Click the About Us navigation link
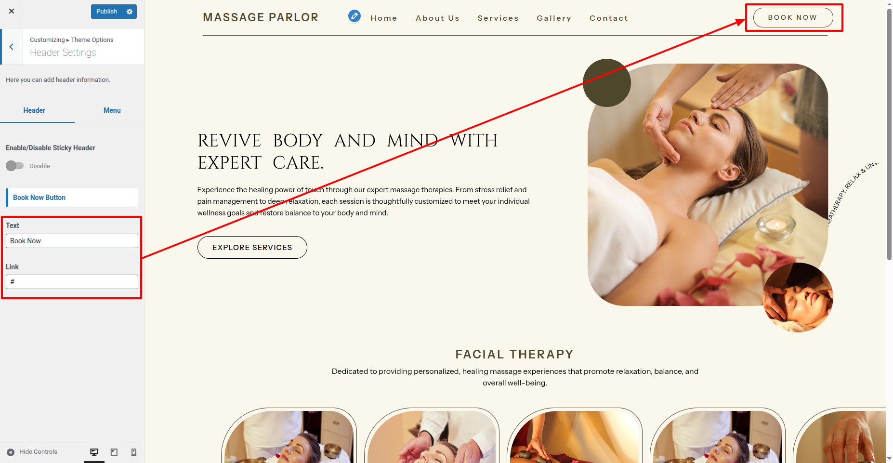This screenshot has height=463, width=893. 437,18
